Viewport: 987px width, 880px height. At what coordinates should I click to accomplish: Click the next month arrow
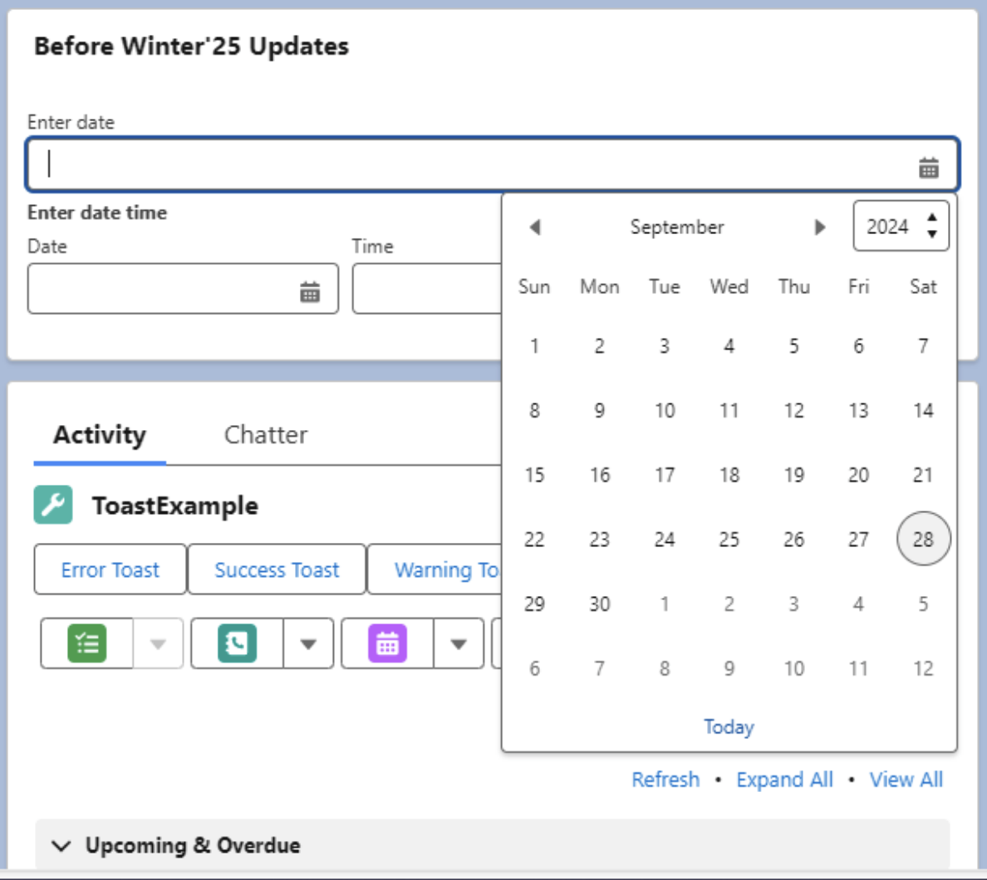821,227
